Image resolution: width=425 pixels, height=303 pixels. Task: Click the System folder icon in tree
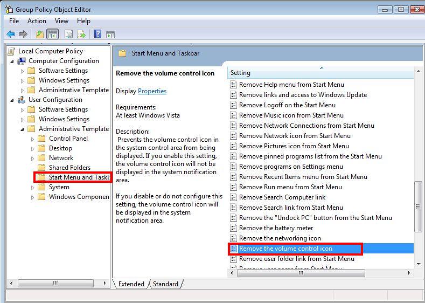click(x=41, y=187)
